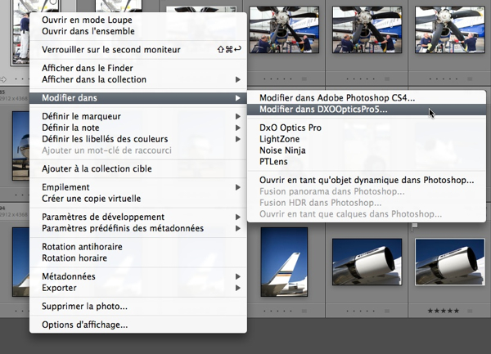Select 'LightZone' external editor
This screenshot has width=491, height=354.
(x=367, y=139)
